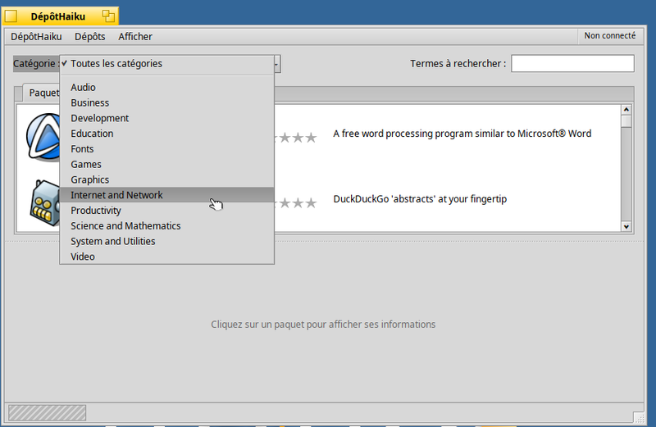Choose Audio from category list
Viewport: 656px width, 427px height.
coord(83,88)
